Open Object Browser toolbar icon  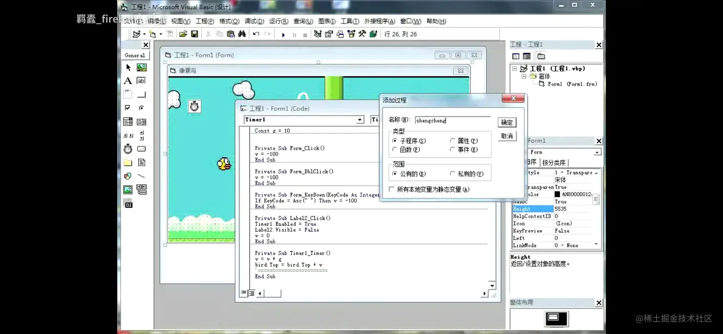point(351,34)
